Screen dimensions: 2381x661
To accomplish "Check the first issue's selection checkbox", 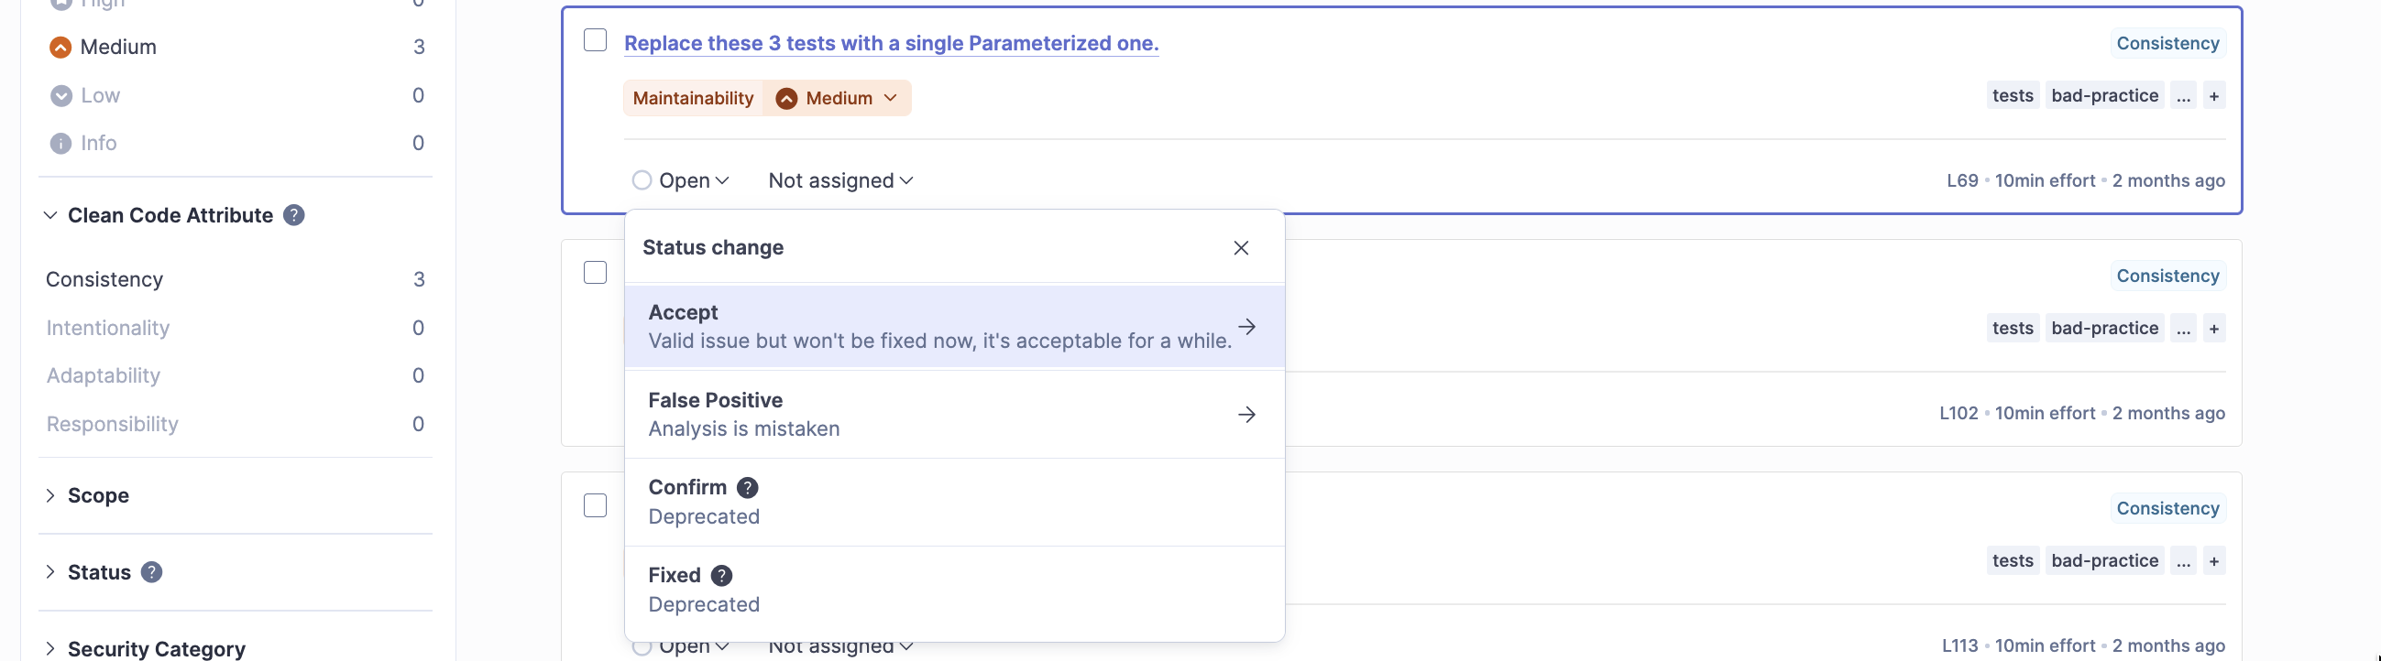I will 596,40.
